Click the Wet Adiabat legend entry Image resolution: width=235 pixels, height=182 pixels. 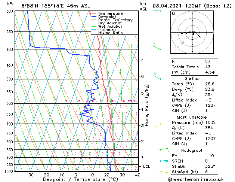click(x=107, y=27)
